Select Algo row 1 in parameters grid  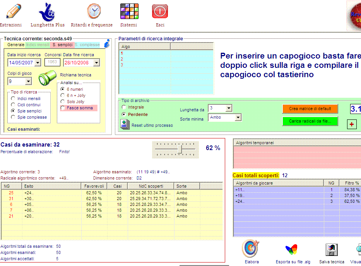[166, 53]
